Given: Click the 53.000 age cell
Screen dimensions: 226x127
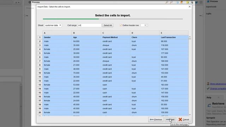Looking at the screenshot, I should (86, 85).
